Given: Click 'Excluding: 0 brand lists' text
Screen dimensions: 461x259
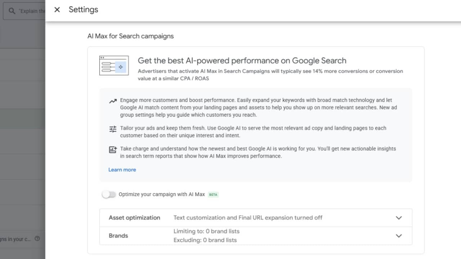Looking at the screenshot, I should click(205, 240).
